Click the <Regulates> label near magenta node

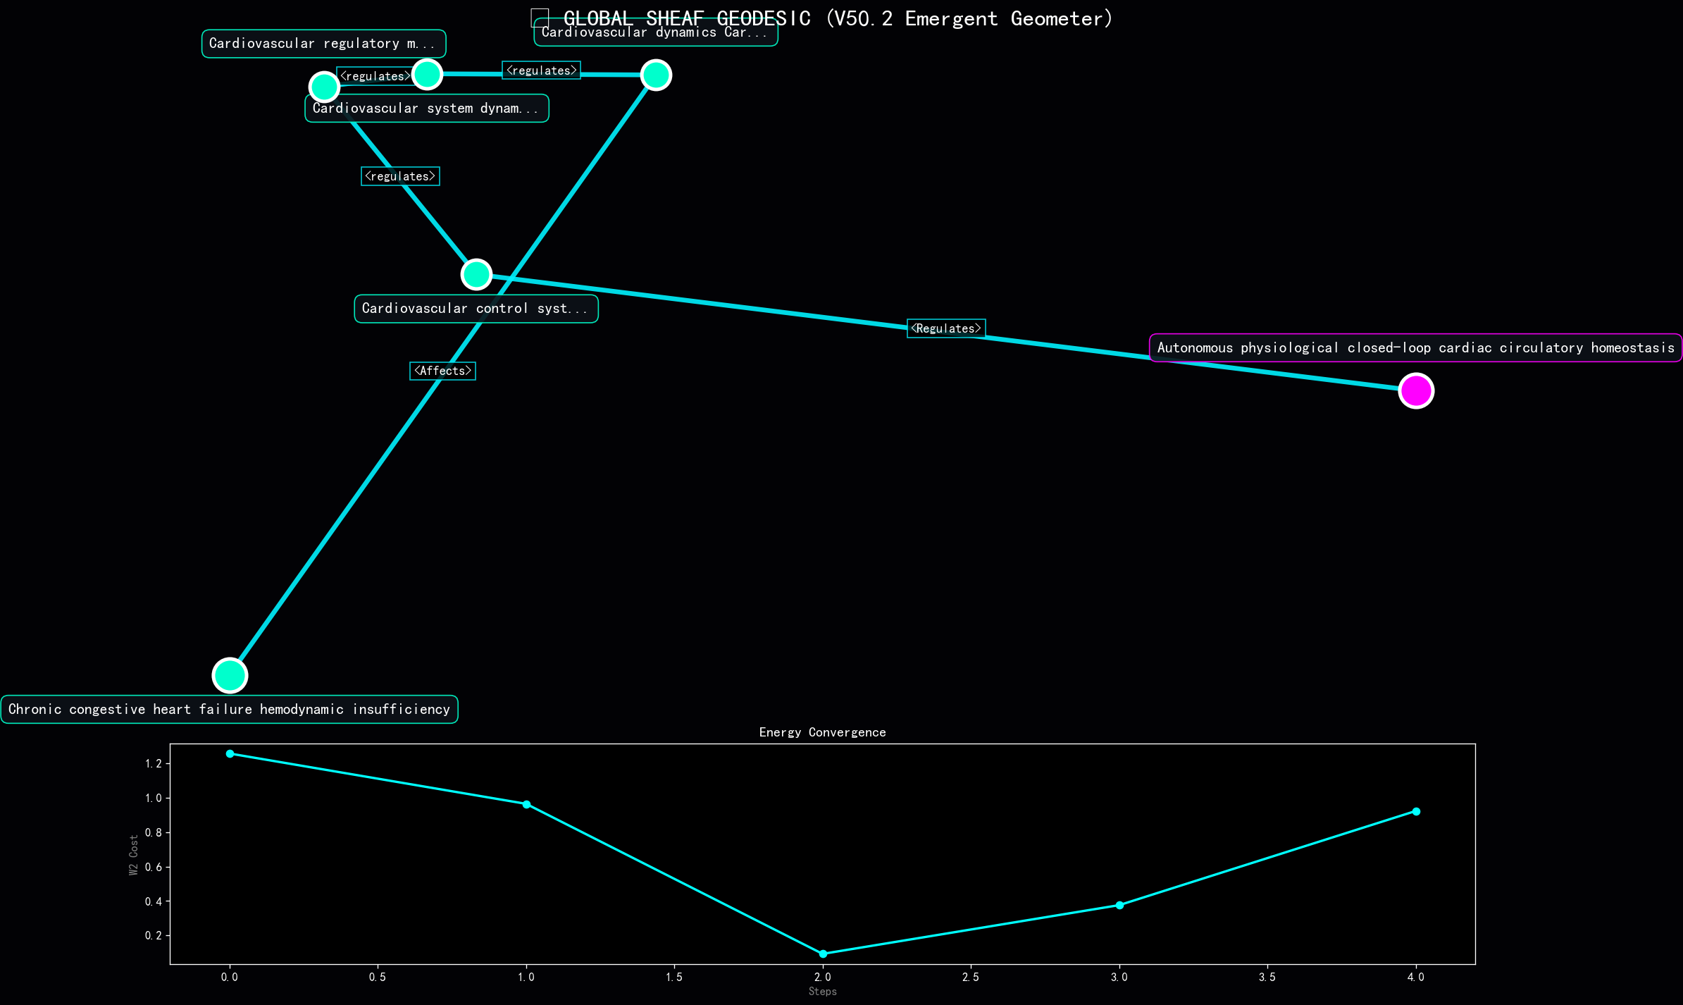click(945, 328)
